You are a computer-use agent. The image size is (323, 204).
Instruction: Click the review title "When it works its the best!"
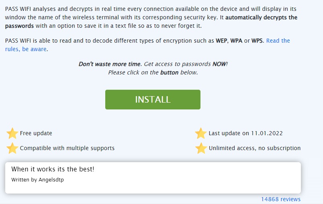click(x=53, y=169)
